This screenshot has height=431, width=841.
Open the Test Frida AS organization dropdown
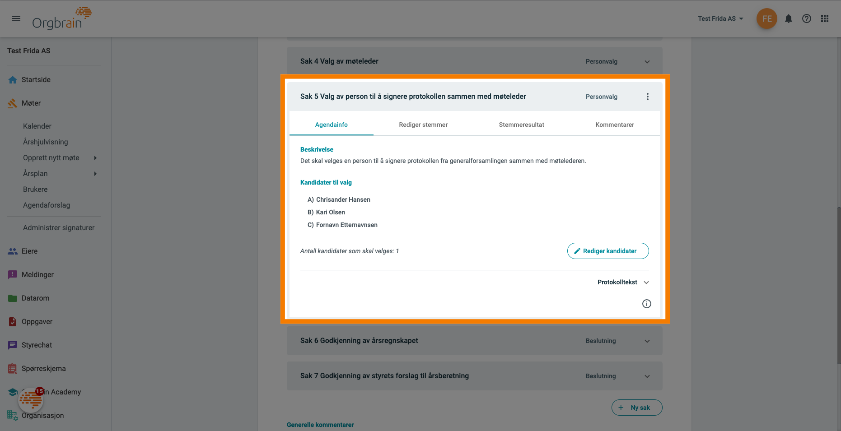(x=720, y=19)
